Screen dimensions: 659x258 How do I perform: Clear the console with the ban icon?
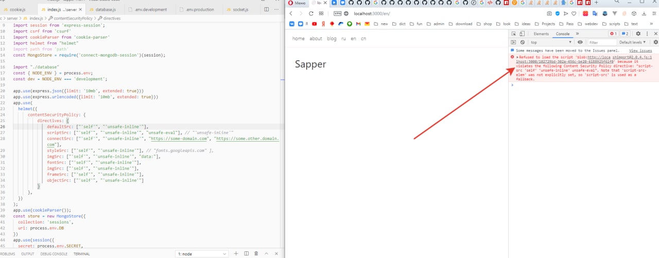pos(522,42)
